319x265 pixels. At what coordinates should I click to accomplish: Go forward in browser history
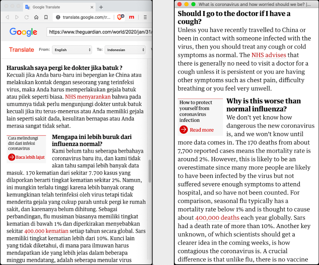pos(17,17)
